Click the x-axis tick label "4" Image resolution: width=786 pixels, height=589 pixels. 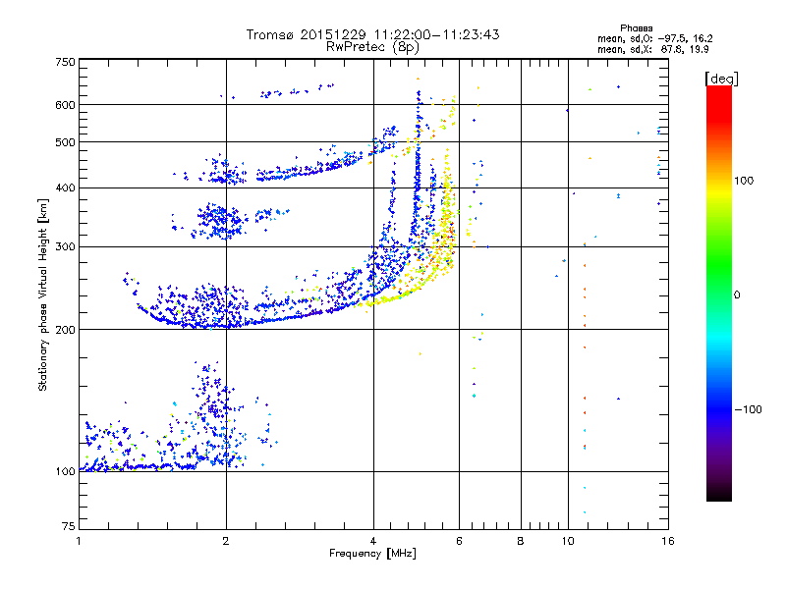pos(373,541)
